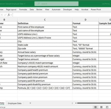Click the horizontal scrollbar thumb
Image resolution: width=111 pixels, height=109 pixels.
94,103
